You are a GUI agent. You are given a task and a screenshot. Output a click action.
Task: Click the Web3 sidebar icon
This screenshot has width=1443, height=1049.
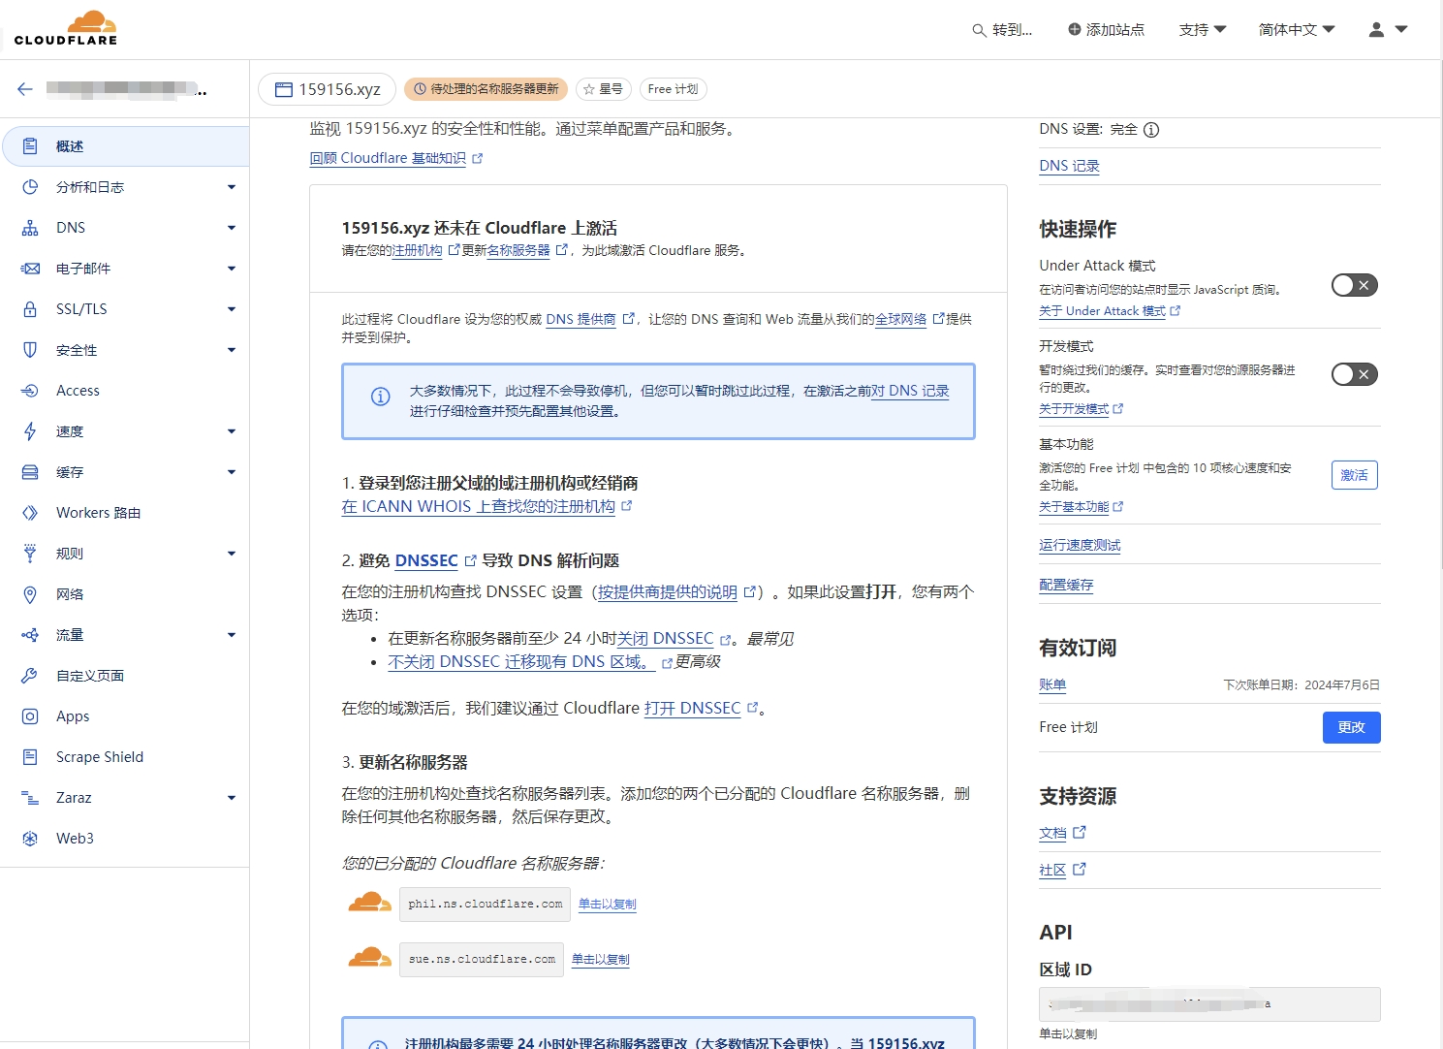point(30,839)
